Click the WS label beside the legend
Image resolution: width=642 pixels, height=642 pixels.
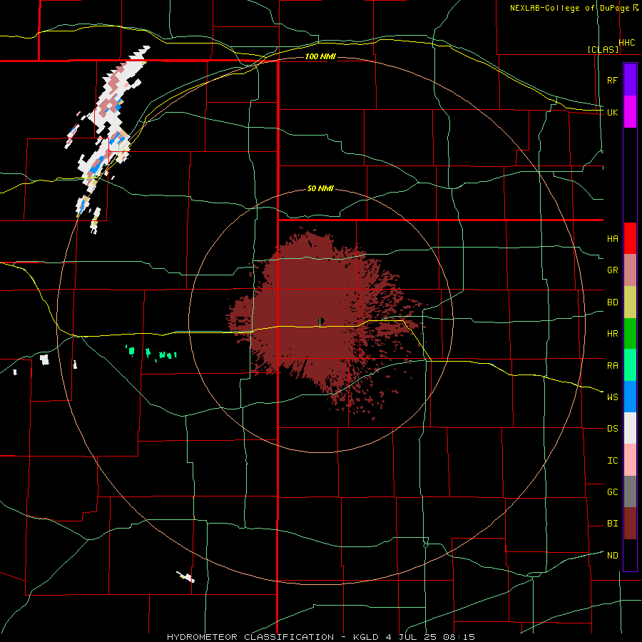click(612, 397)
